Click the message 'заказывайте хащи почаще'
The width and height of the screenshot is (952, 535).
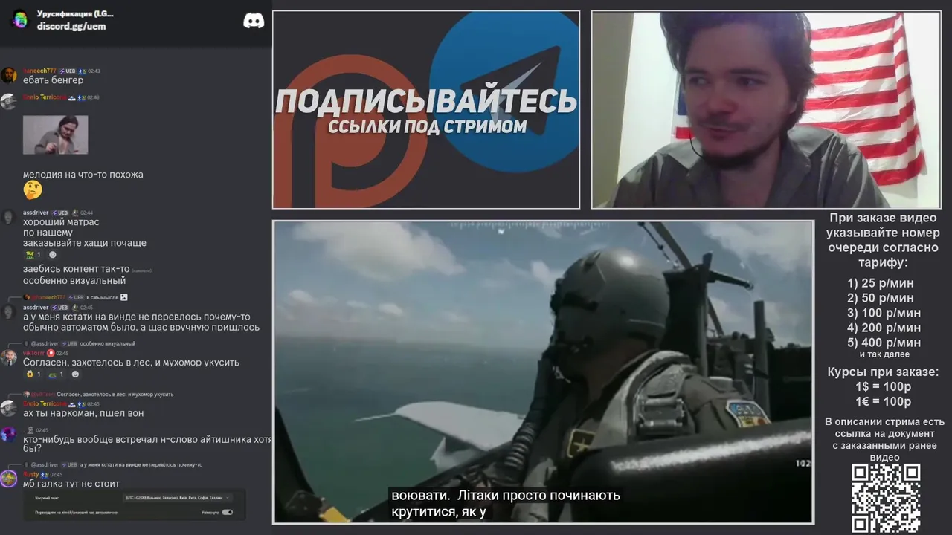[x=85, y=243]
